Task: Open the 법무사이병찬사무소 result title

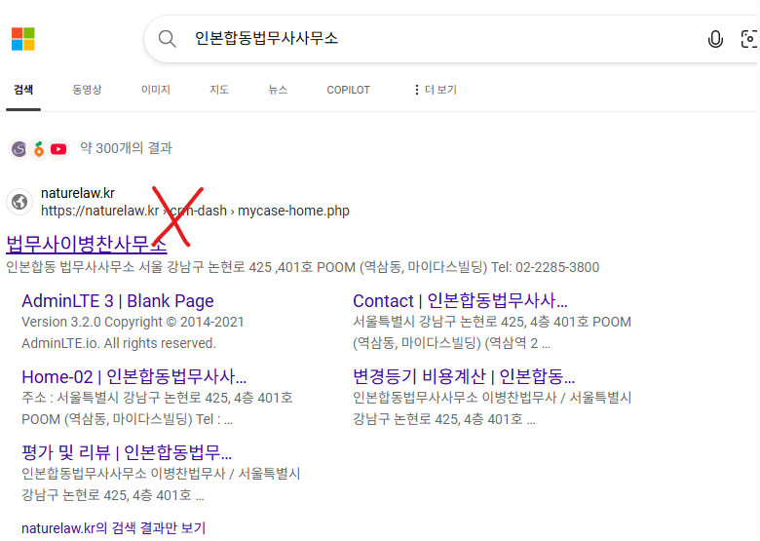Action: tap(87, 244)
